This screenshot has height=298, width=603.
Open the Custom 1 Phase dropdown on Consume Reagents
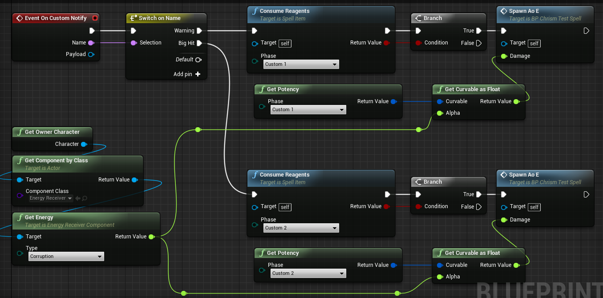pos(301,64)
